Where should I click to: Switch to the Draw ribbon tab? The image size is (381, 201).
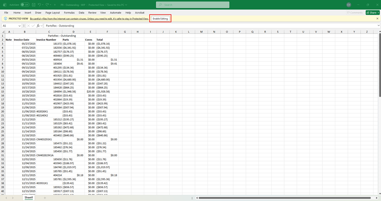pyautogui.click(x=38, y=13)
